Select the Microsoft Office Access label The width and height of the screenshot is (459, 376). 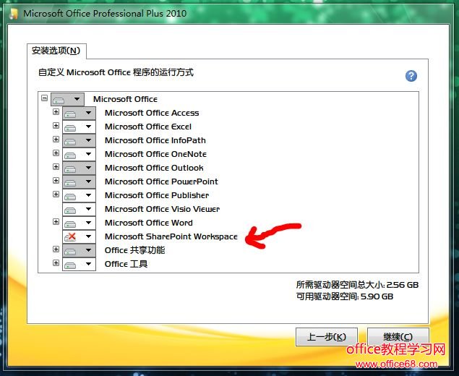tap(152, 113)
